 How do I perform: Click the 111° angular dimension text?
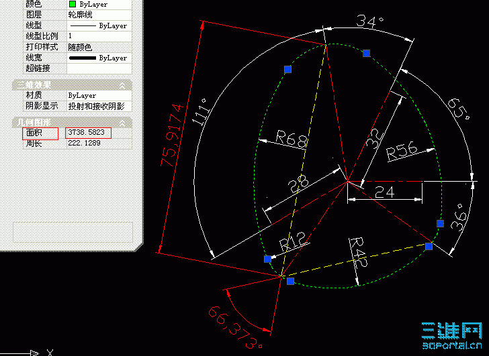201,112
